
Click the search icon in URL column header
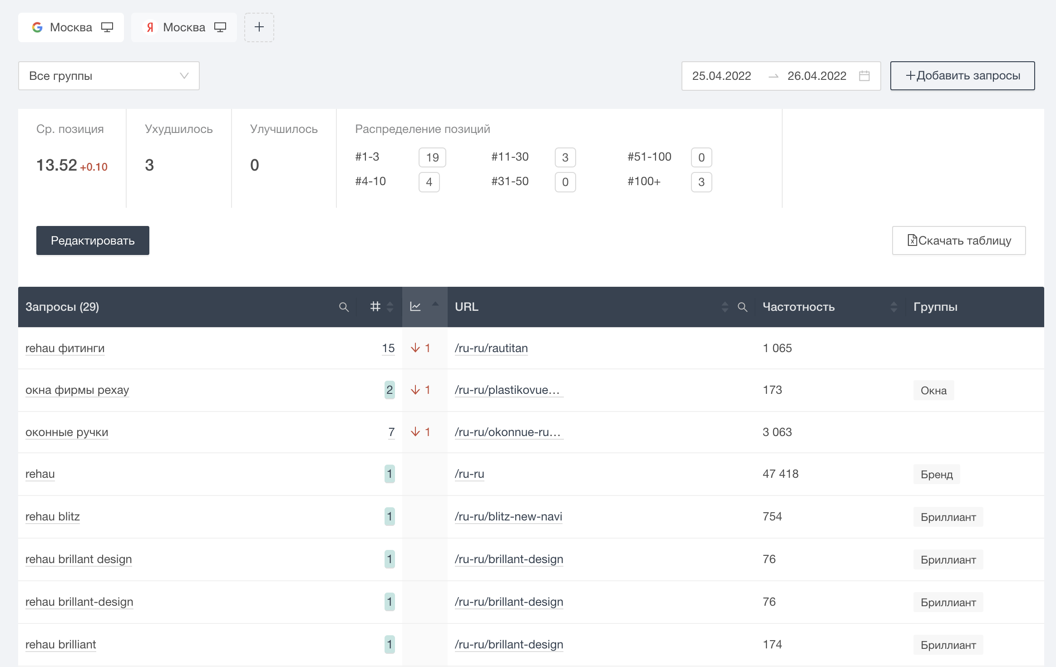point(742,307)
